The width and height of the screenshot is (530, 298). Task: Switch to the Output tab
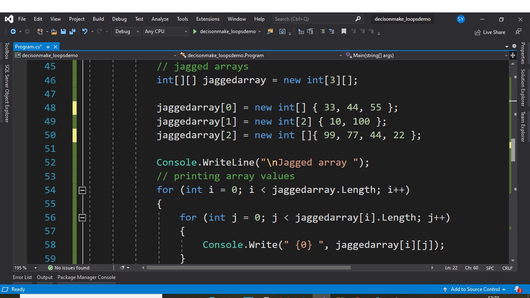click(x=45, y=277)
